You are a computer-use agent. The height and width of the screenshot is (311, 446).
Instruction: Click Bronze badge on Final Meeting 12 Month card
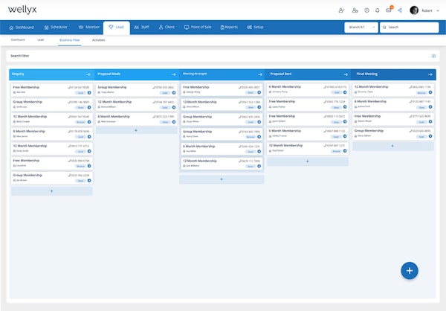pyautogui.click(x=421, y=93)
